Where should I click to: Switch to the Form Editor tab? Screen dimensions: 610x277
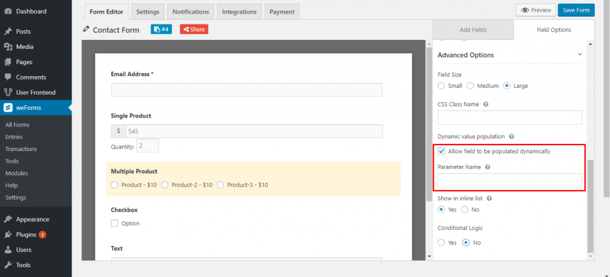pyautogui.click(x=107, y=12)
